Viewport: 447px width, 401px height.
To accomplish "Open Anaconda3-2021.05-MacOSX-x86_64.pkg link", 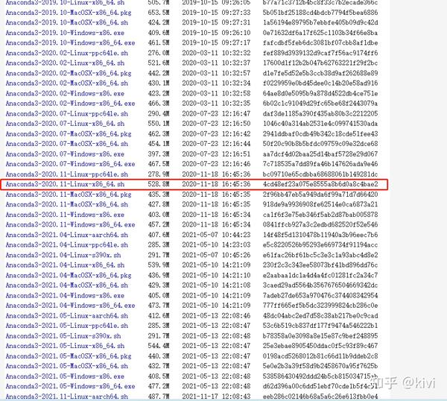I will [x=69, y=356].
